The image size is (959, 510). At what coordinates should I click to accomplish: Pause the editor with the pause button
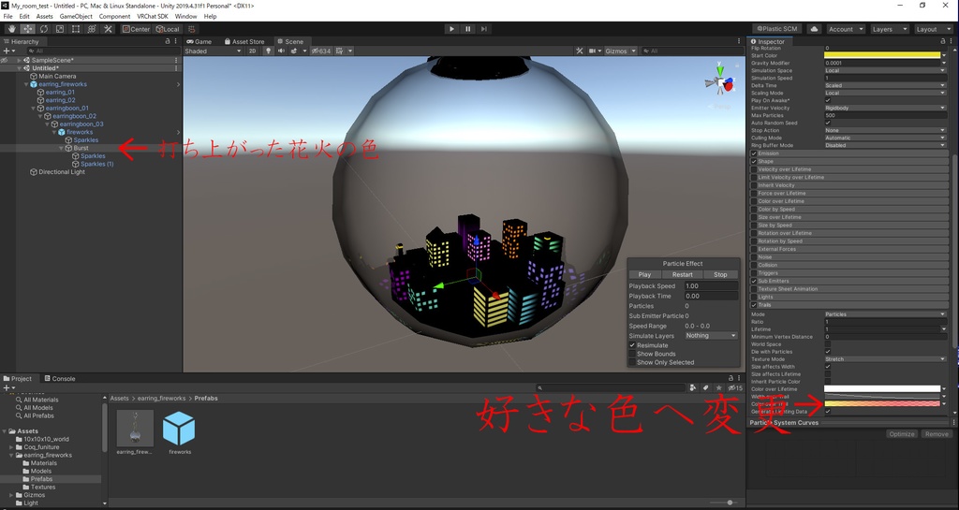tap(468, 29)
